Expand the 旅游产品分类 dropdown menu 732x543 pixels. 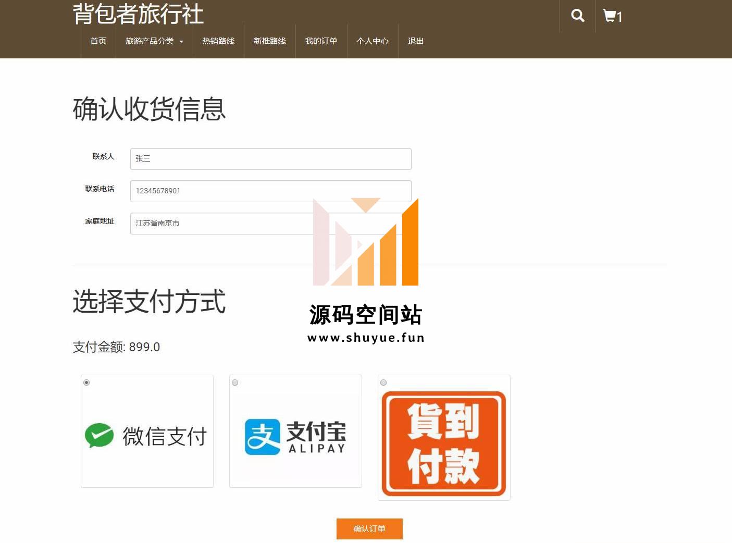point(154,41)
